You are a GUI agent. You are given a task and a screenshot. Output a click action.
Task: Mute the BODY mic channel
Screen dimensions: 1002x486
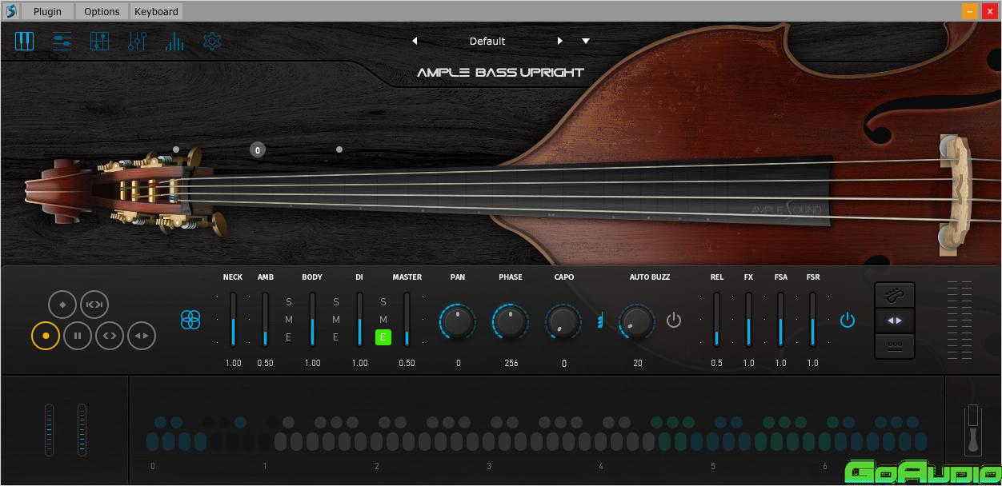pos(336,320)
